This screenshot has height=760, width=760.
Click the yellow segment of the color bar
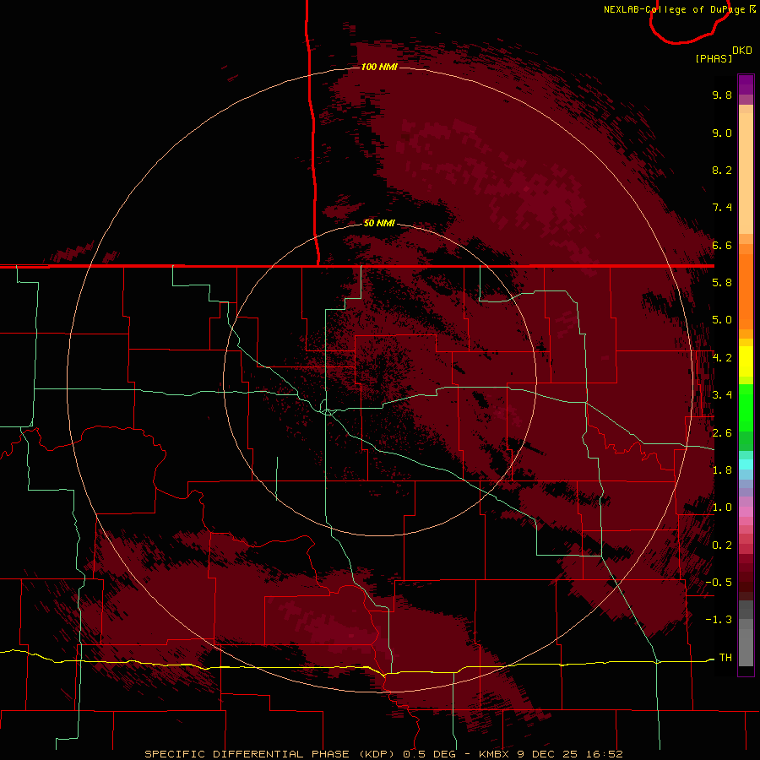(746, 361)
